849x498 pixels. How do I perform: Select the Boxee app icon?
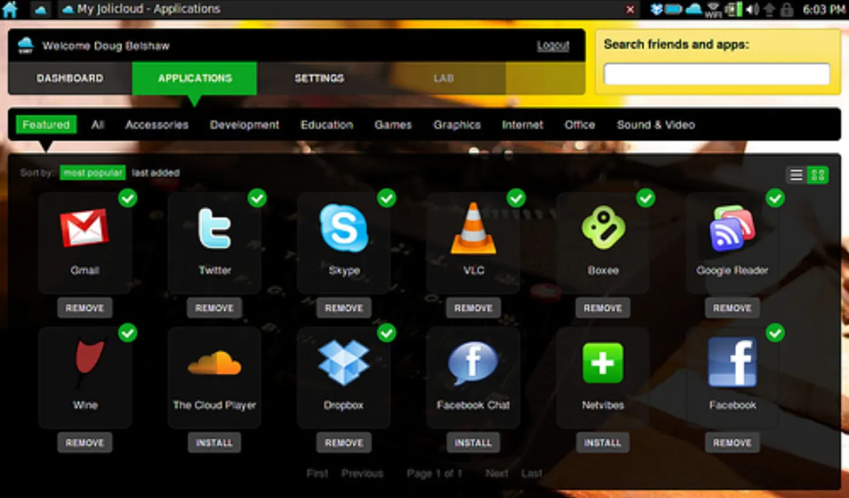(603, 227)
